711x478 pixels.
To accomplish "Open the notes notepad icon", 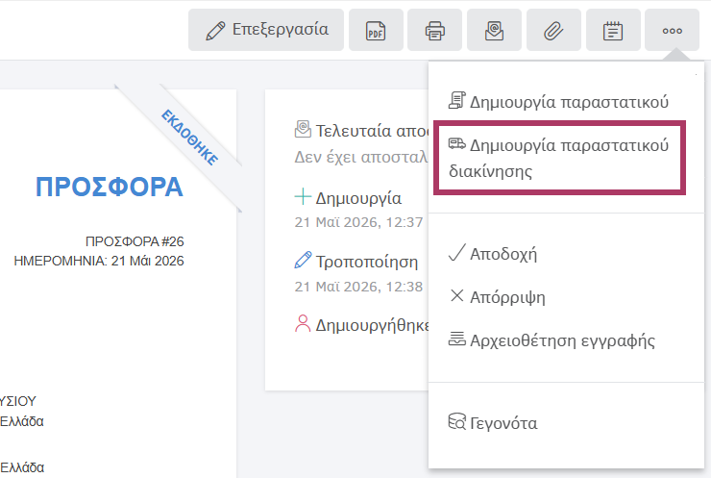I will (613, 30).
